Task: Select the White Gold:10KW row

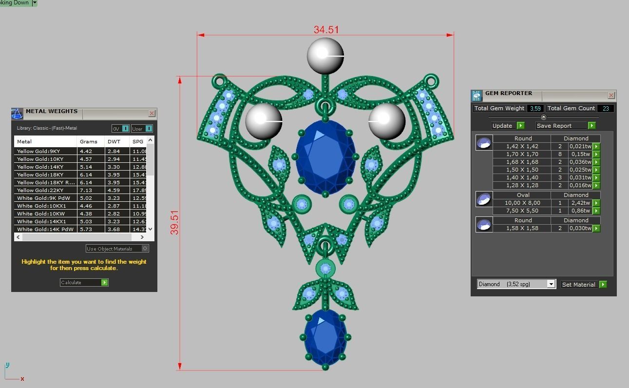Action: (x=80, y=213)
